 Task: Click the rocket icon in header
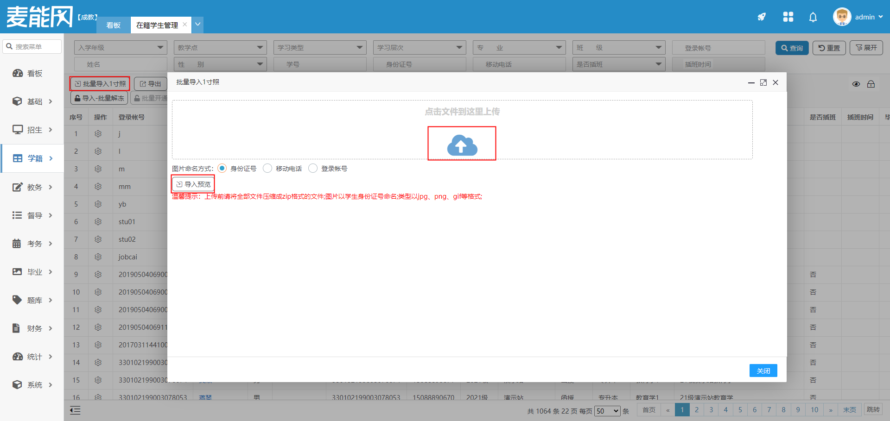pyautogui.click(x=762, y=17)
